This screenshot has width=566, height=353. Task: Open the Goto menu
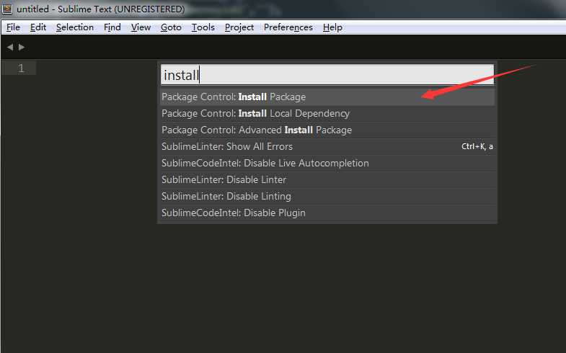(x=172, y=27)
